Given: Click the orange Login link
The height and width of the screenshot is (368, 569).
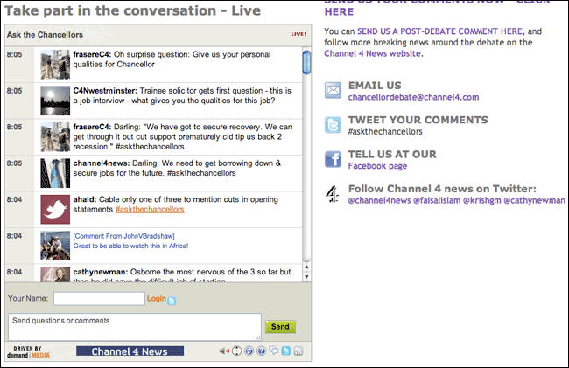Looking at the screenshot, I should click(157, 298).
